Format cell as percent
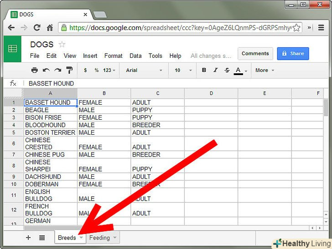 click(x=97, y=70)
